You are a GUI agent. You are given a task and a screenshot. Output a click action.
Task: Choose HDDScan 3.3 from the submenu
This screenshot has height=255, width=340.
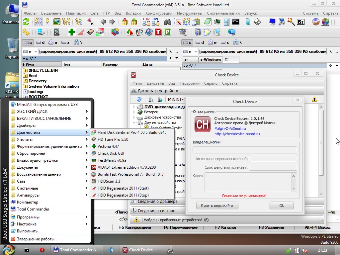[x=132, y=181]
